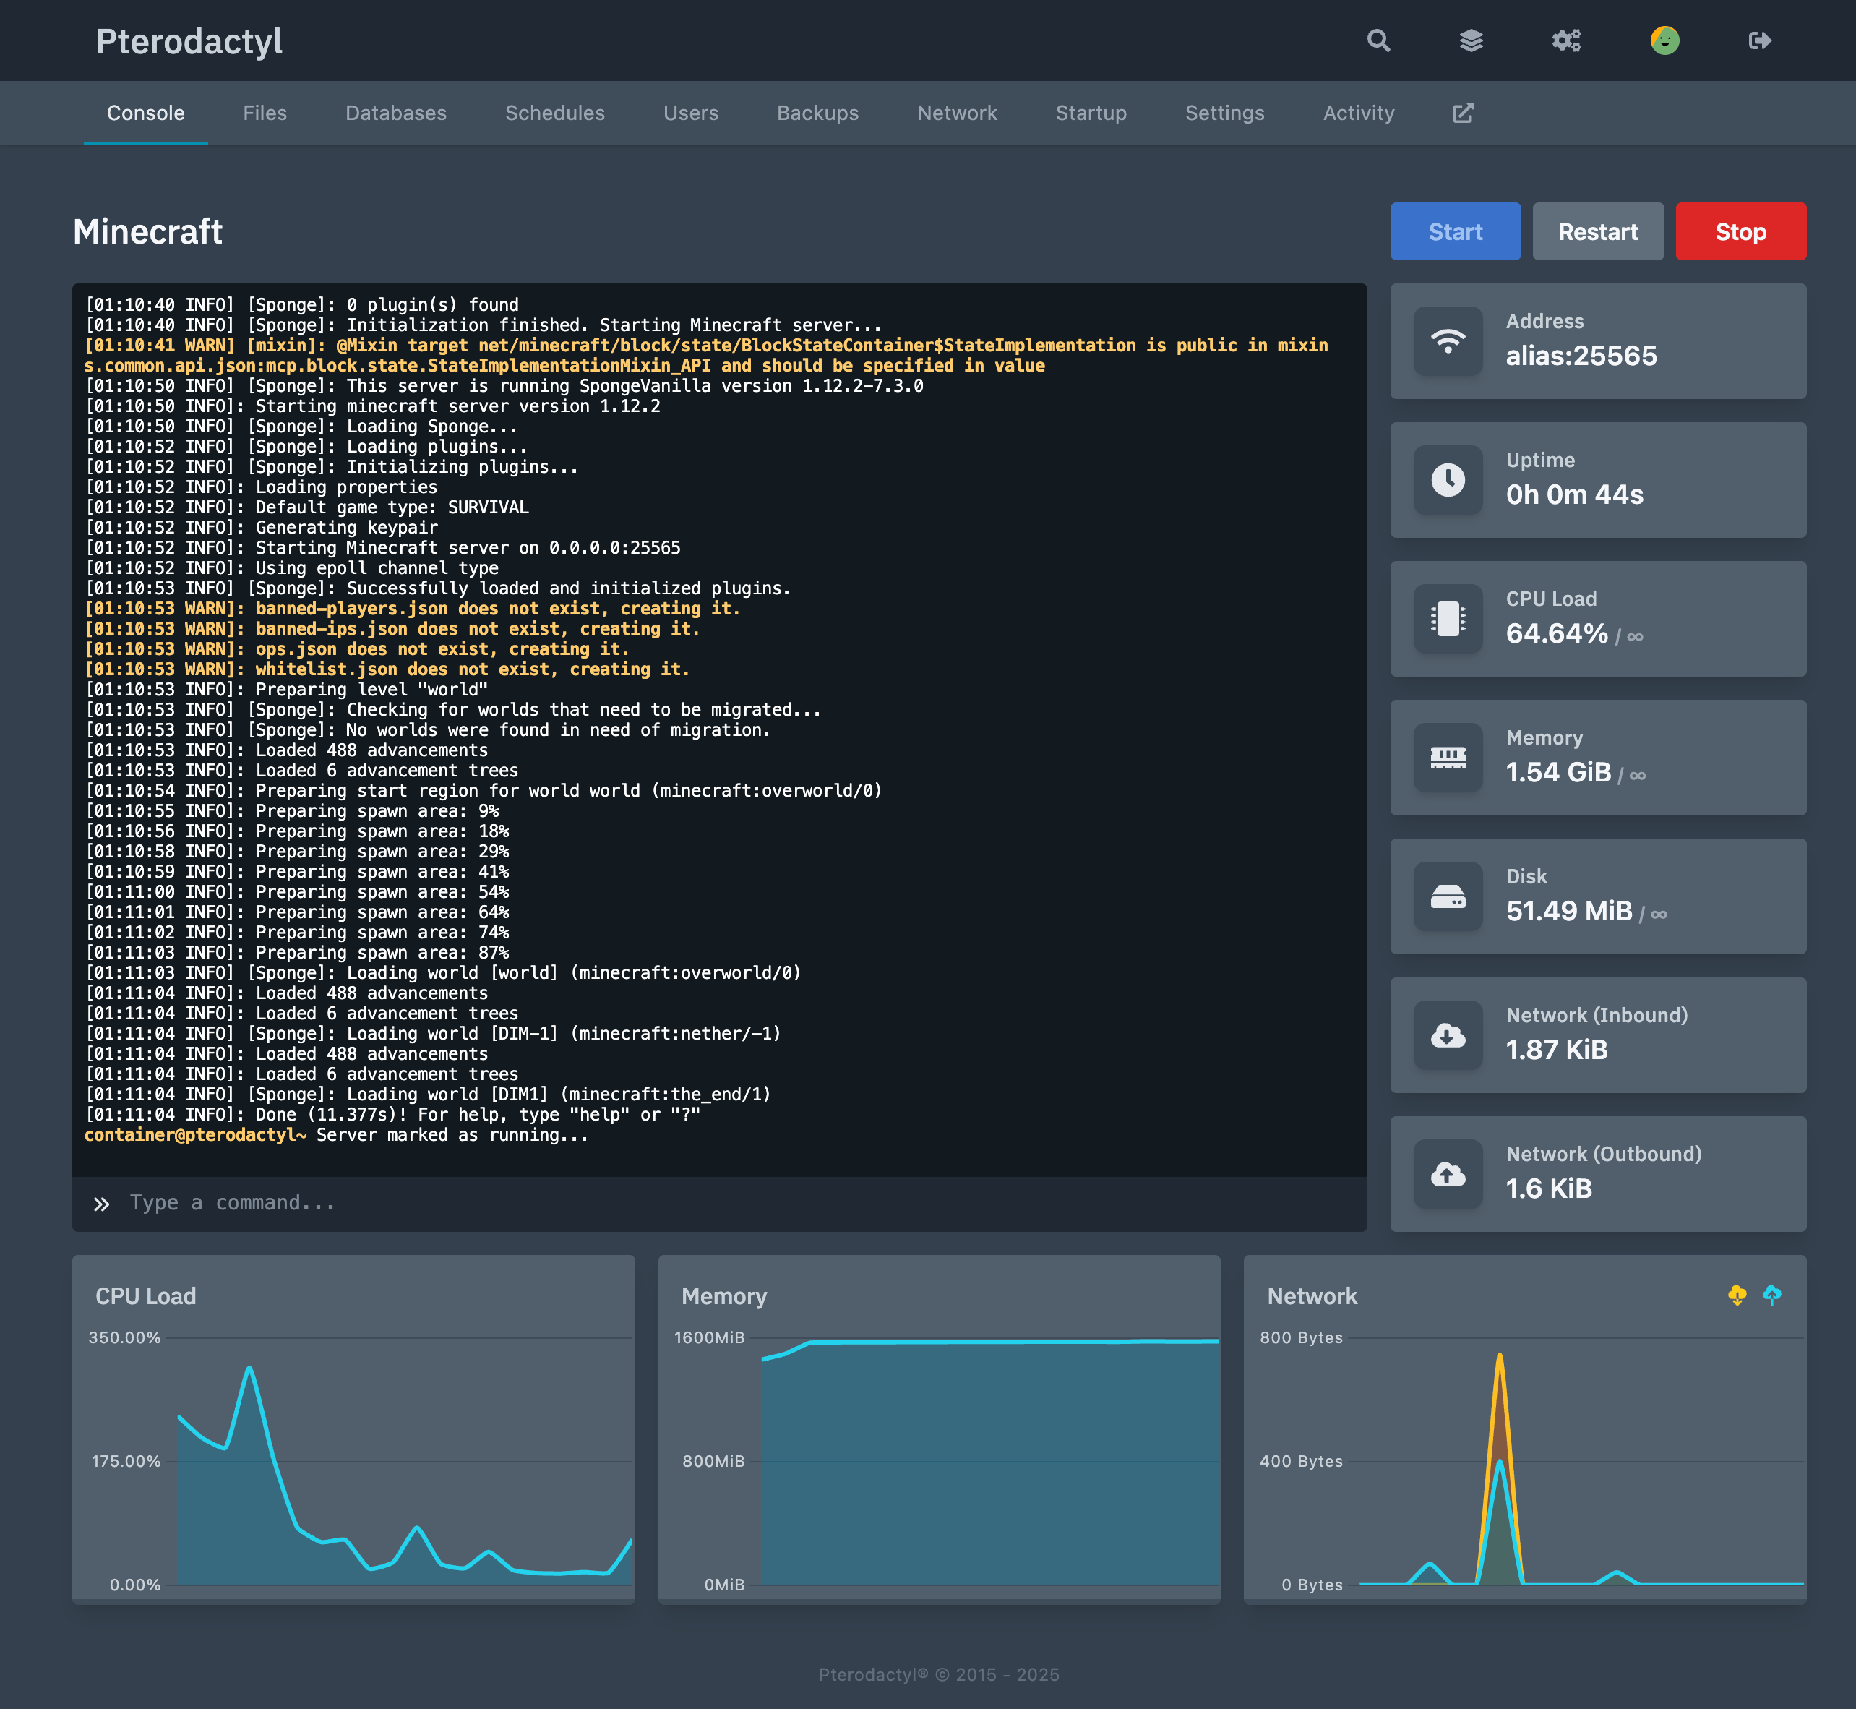Click the command prompt chevrons icon
The image size is (1856, 1709).
coord(102,1204)
